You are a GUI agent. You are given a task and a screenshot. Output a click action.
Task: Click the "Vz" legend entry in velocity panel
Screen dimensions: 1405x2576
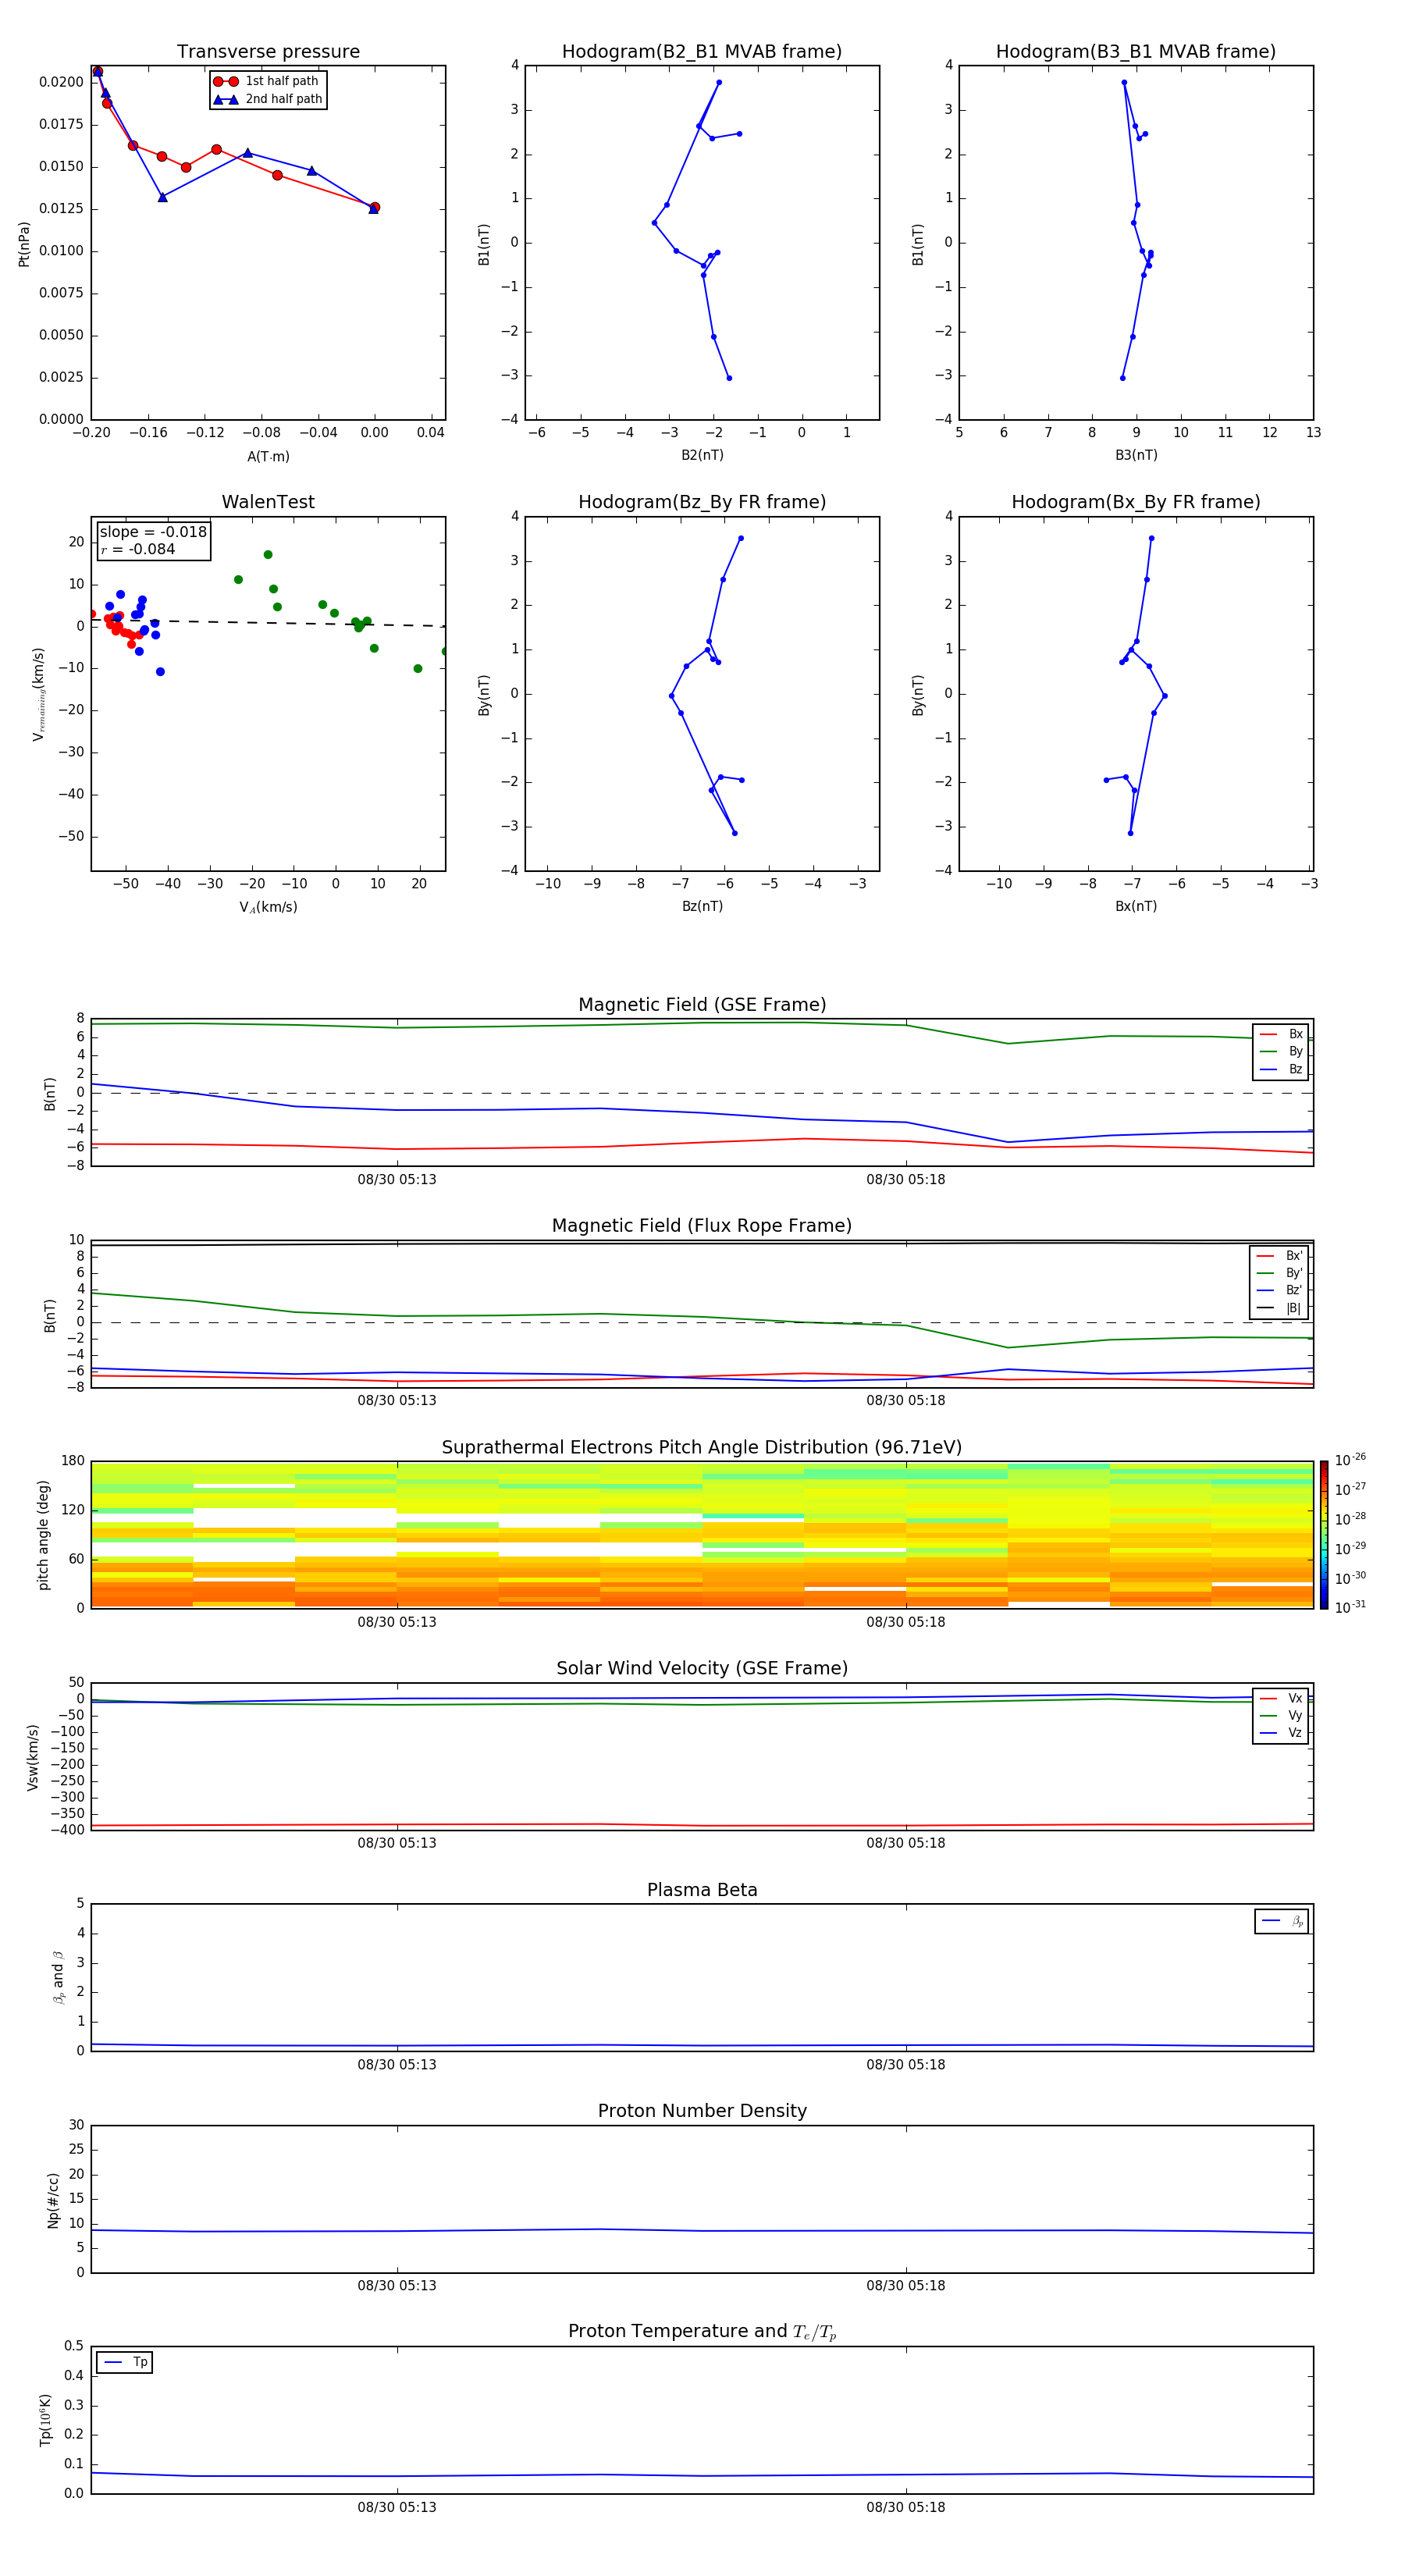pyautogui.click(x=1281, y=1732)
